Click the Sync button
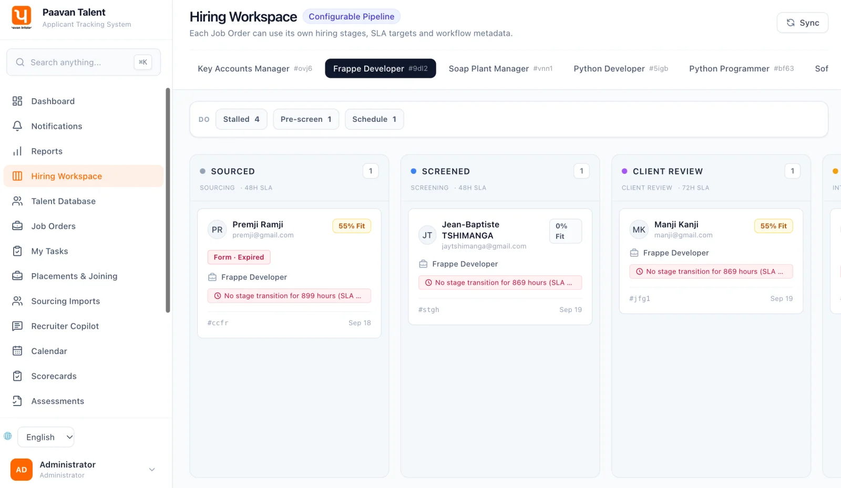This screenshot has height=488, width=841. click(803, 23)
